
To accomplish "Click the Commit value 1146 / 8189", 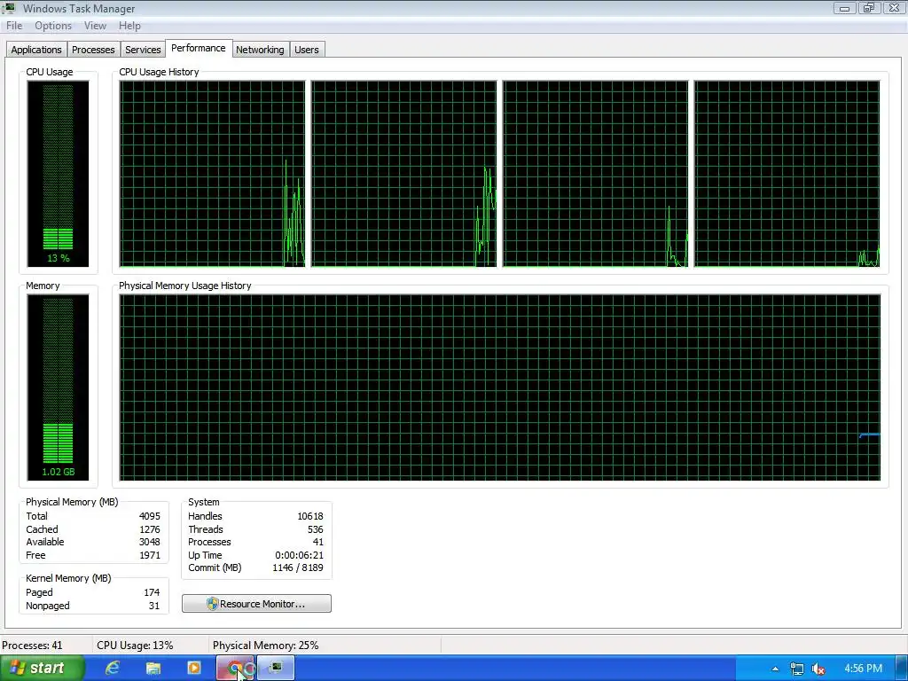I will point(298,568).
